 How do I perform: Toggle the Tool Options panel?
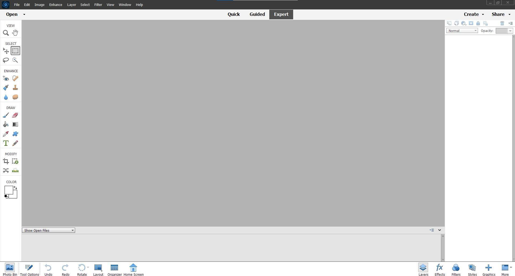point(29,269)
